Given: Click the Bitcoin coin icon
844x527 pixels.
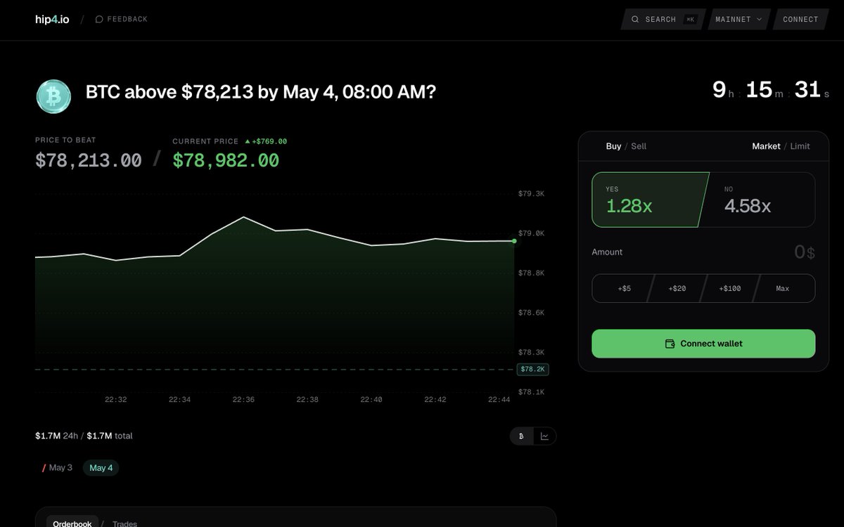Looking at the screenshot, I should 53,96.
